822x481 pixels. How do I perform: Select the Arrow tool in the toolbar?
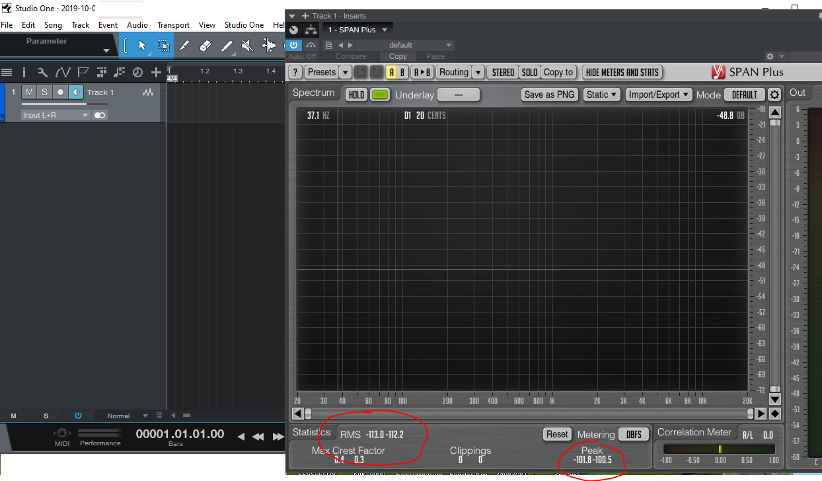pos(142,46)
